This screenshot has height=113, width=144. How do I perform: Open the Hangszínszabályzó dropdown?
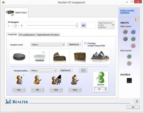click(43, 71)
